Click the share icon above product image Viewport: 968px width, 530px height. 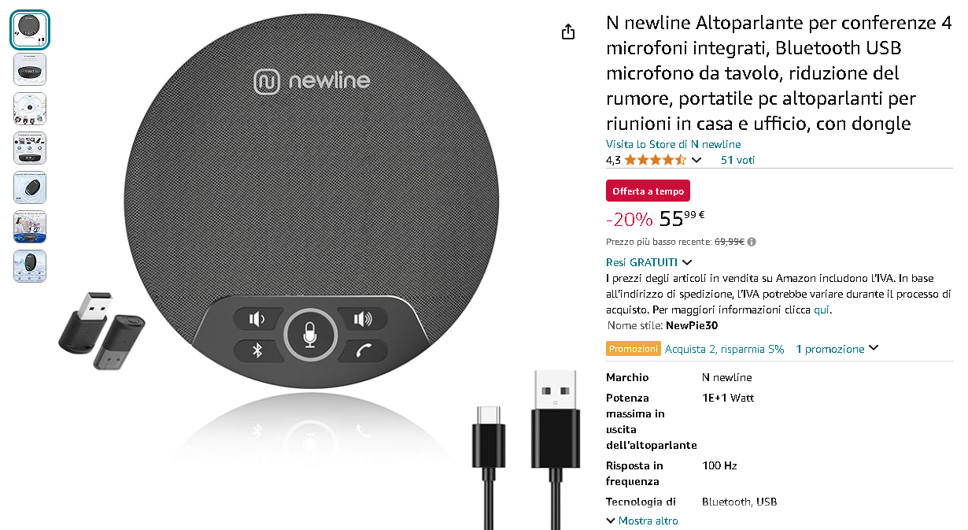tap(568, 32)
